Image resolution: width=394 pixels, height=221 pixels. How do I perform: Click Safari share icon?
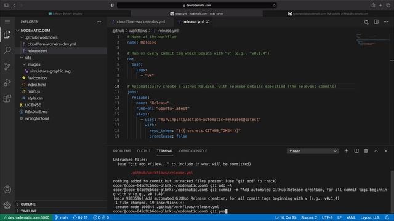tap(374, 5)
